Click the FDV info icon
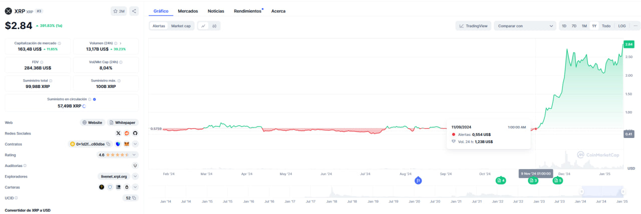641x214 pixels. (x=43, y=62)
